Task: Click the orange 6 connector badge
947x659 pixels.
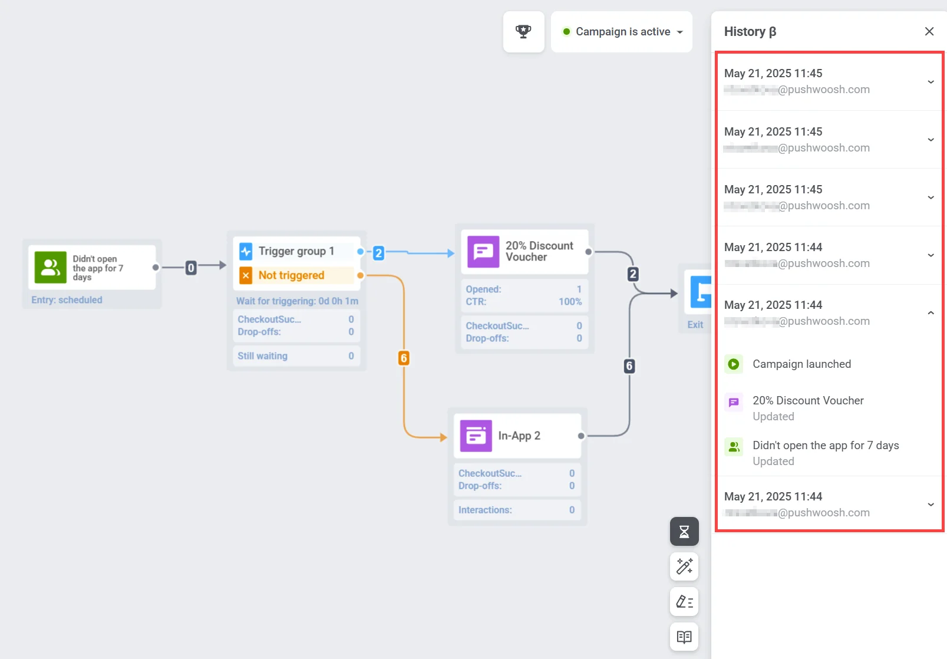Action: tap(404, 358)
